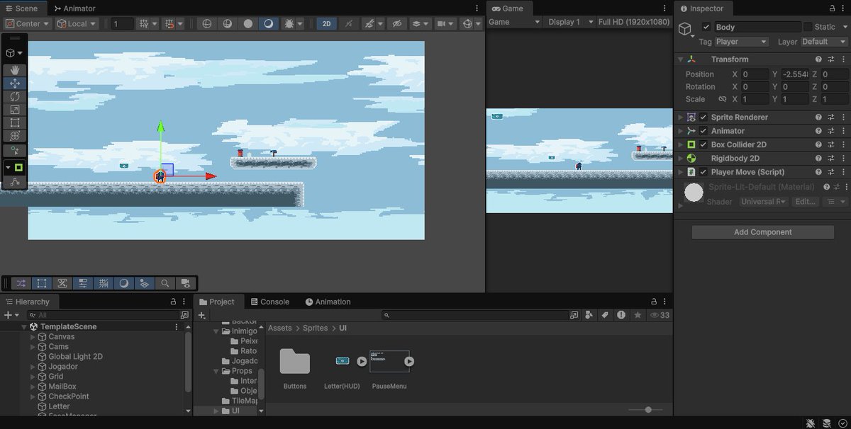
Task: Lock the Inspector panel
Action: (x=831, y=8)
